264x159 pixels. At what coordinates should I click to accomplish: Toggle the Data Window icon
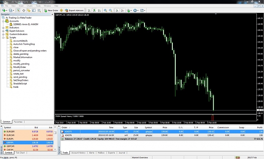coord(24,11)
